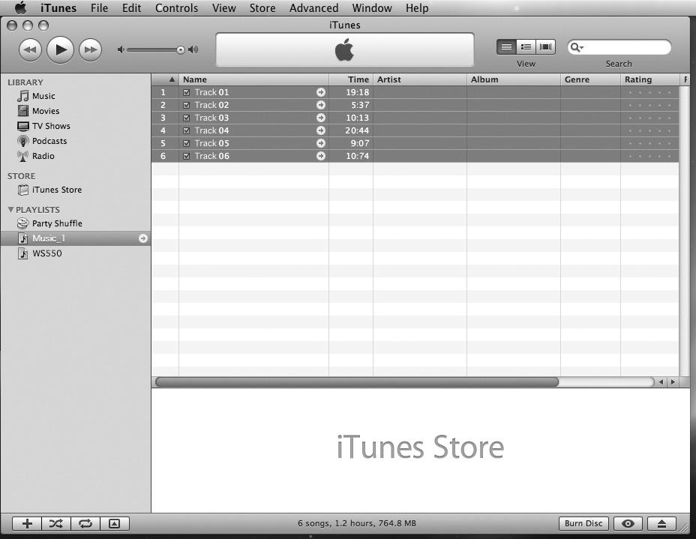The image size is (696, 539).
Task: Click the store arrow for Track 05
Action: [320, 143]
